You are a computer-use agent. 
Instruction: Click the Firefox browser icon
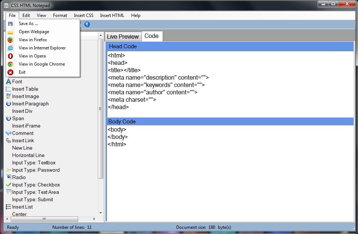point(10,40)
